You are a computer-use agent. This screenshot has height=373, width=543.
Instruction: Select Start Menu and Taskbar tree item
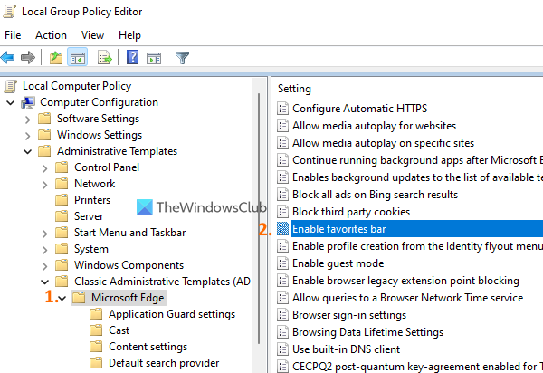[129, 233]
